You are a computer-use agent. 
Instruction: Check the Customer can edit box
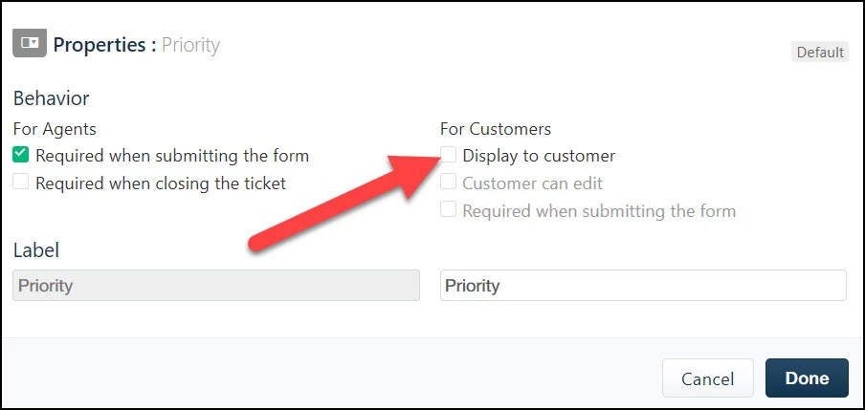pyautogui.click(x=448, y=183)
